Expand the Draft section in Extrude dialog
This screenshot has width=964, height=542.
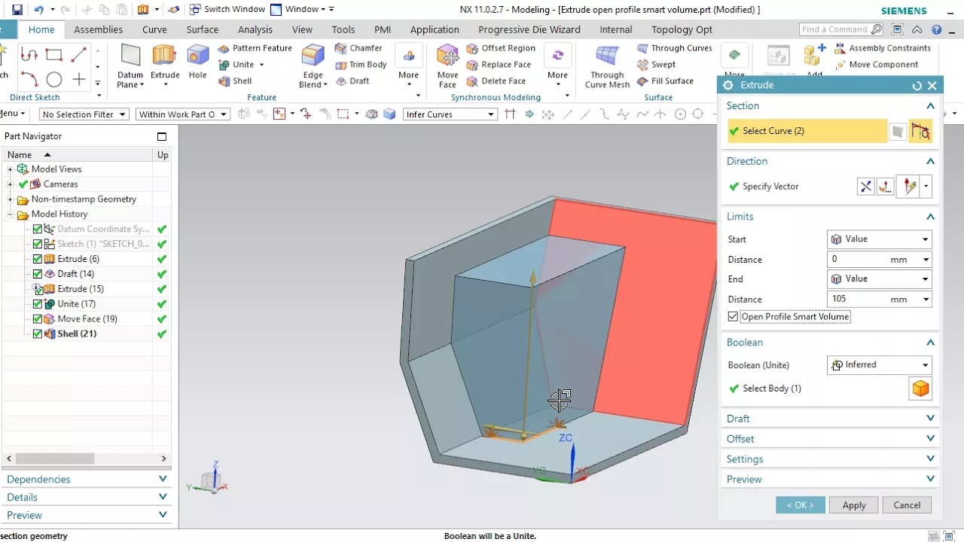coord(830,419)
